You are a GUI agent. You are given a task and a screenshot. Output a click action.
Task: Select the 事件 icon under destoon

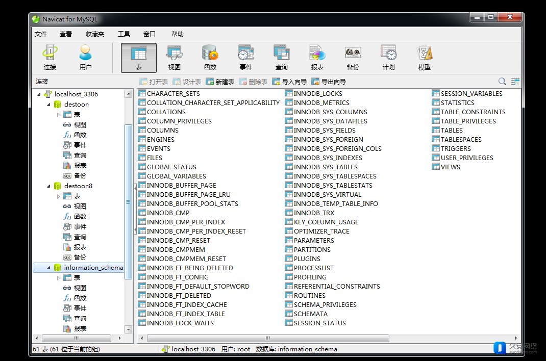(x=67, y=145)
